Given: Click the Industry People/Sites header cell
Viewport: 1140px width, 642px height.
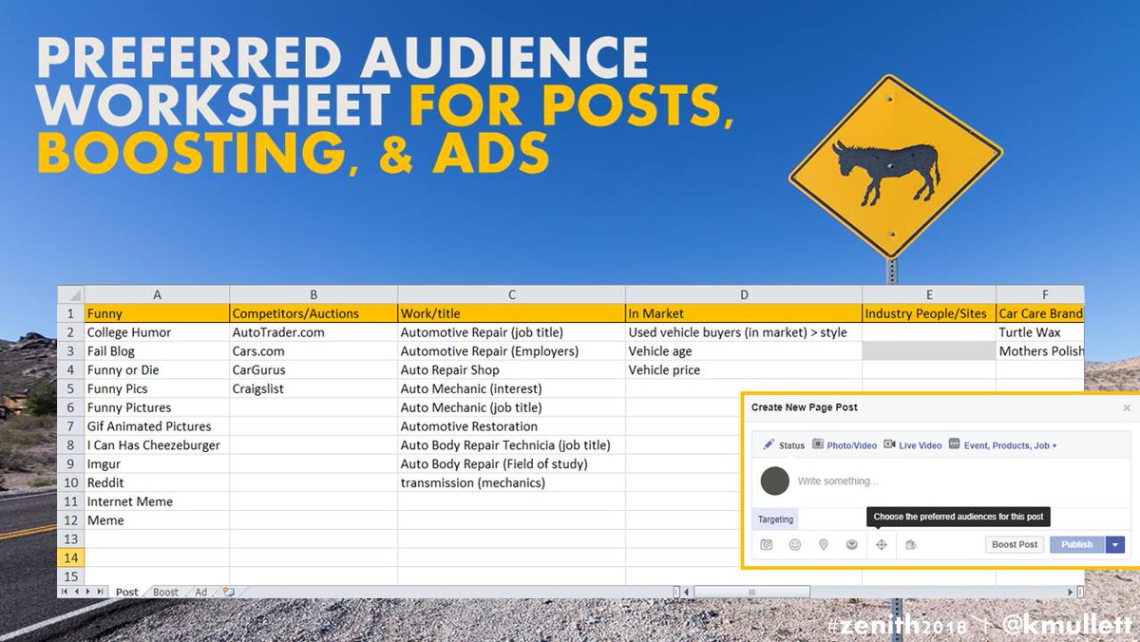Looking at the screenshot, I should click(929, 313).
